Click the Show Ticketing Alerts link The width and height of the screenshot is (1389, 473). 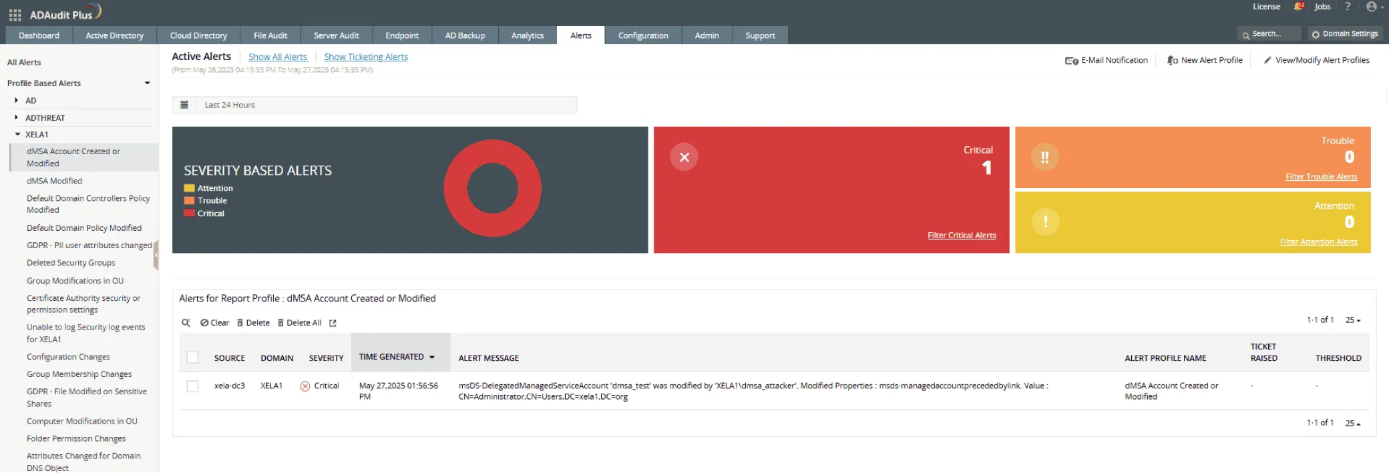tap(366, 57)
